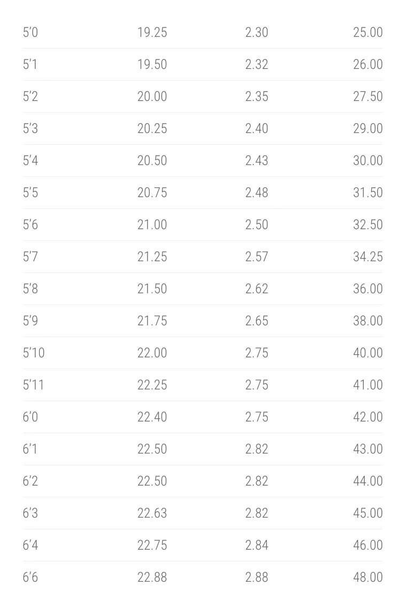406x609 pixels.
Task: Select the 5'8 height label
Action: (x=30, y=288)
